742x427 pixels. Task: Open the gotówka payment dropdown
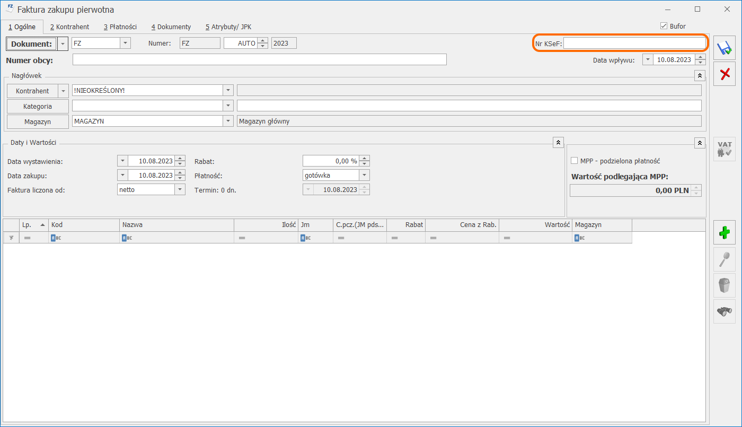tap(364, 175)
